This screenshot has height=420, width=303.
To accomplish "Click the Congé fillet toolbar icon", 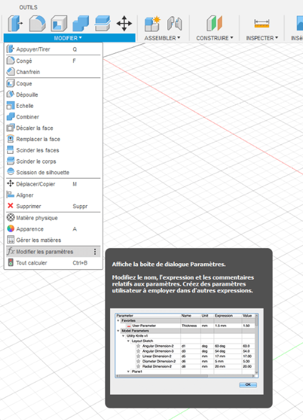I will [37, 23].
